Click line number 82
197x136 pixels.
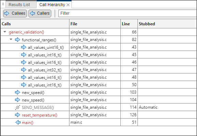pos(134,40)
